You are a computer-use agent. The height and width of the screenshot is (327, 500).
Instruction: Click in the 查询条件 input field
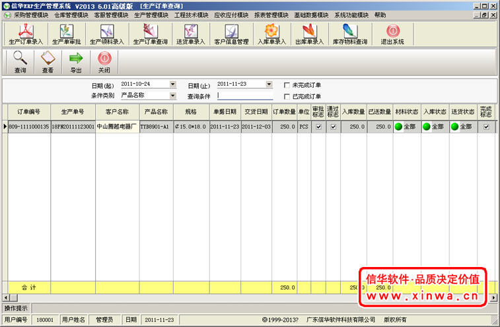(245, 95)
